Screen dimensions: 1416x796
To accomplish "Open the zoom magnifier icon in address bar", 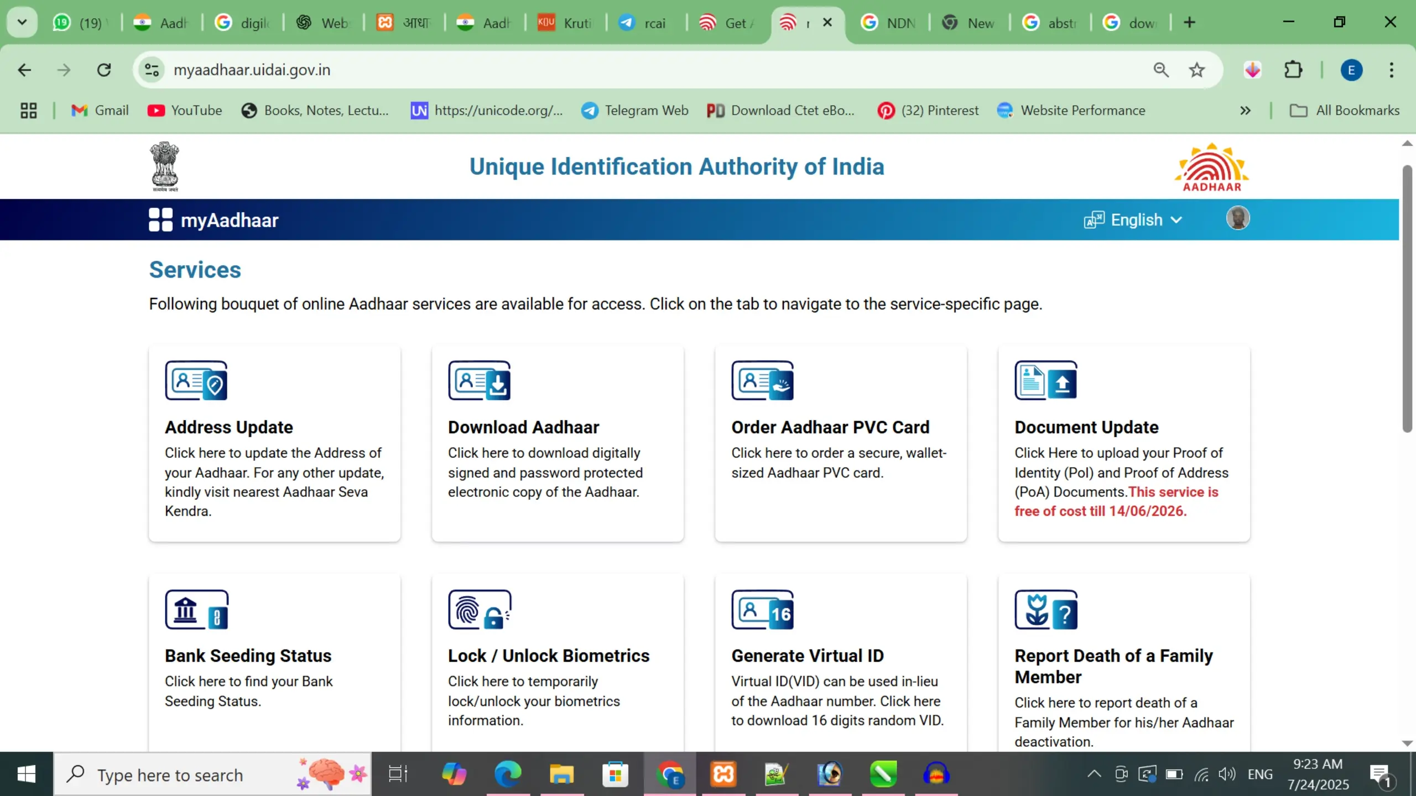I will (1161, 70).
